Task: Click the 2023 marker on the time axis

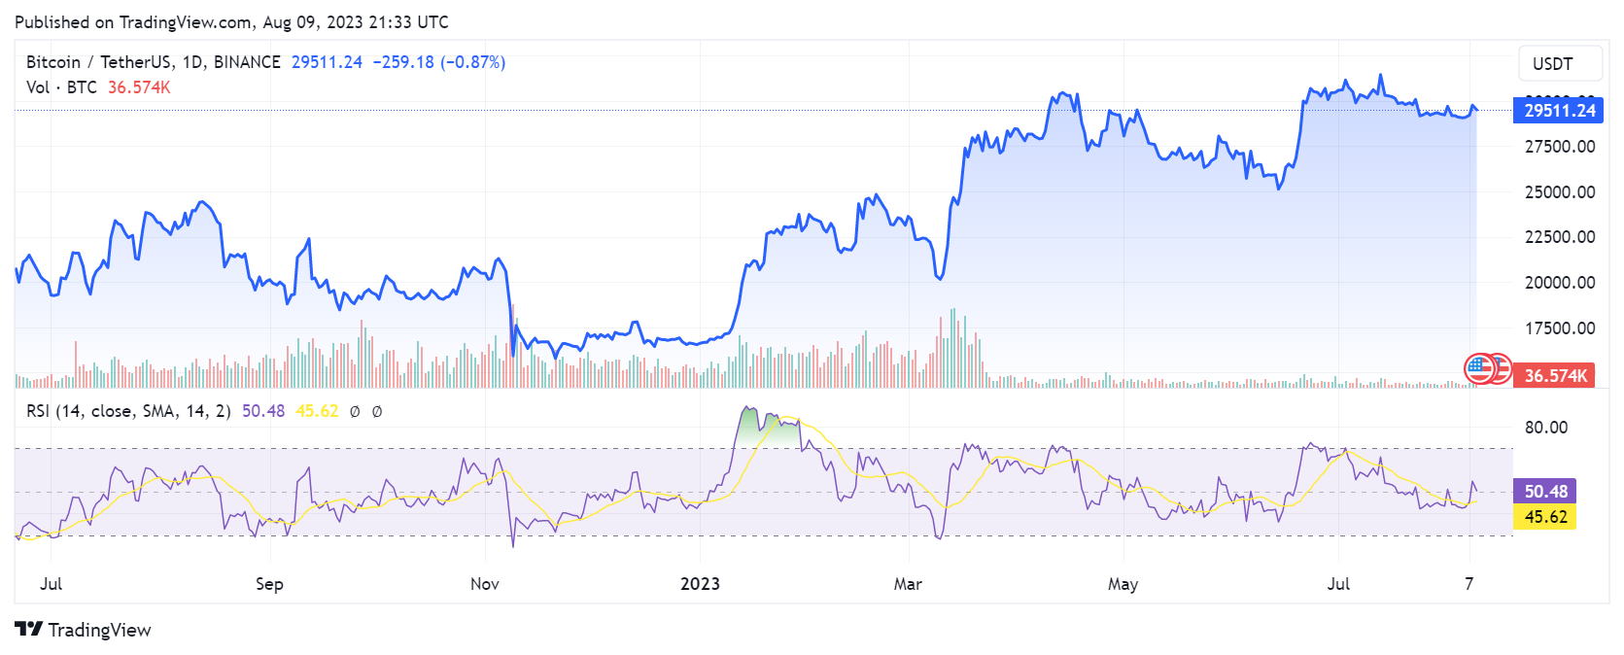Action: (x=700, y=584)
